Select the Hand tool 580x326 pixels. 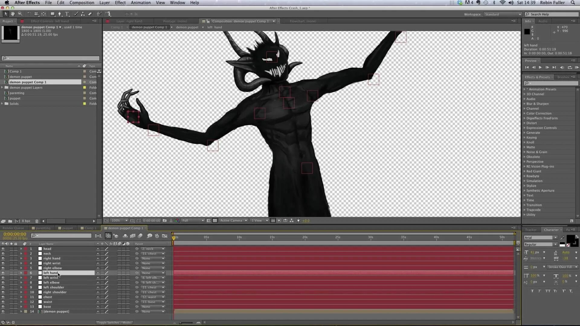13,14
